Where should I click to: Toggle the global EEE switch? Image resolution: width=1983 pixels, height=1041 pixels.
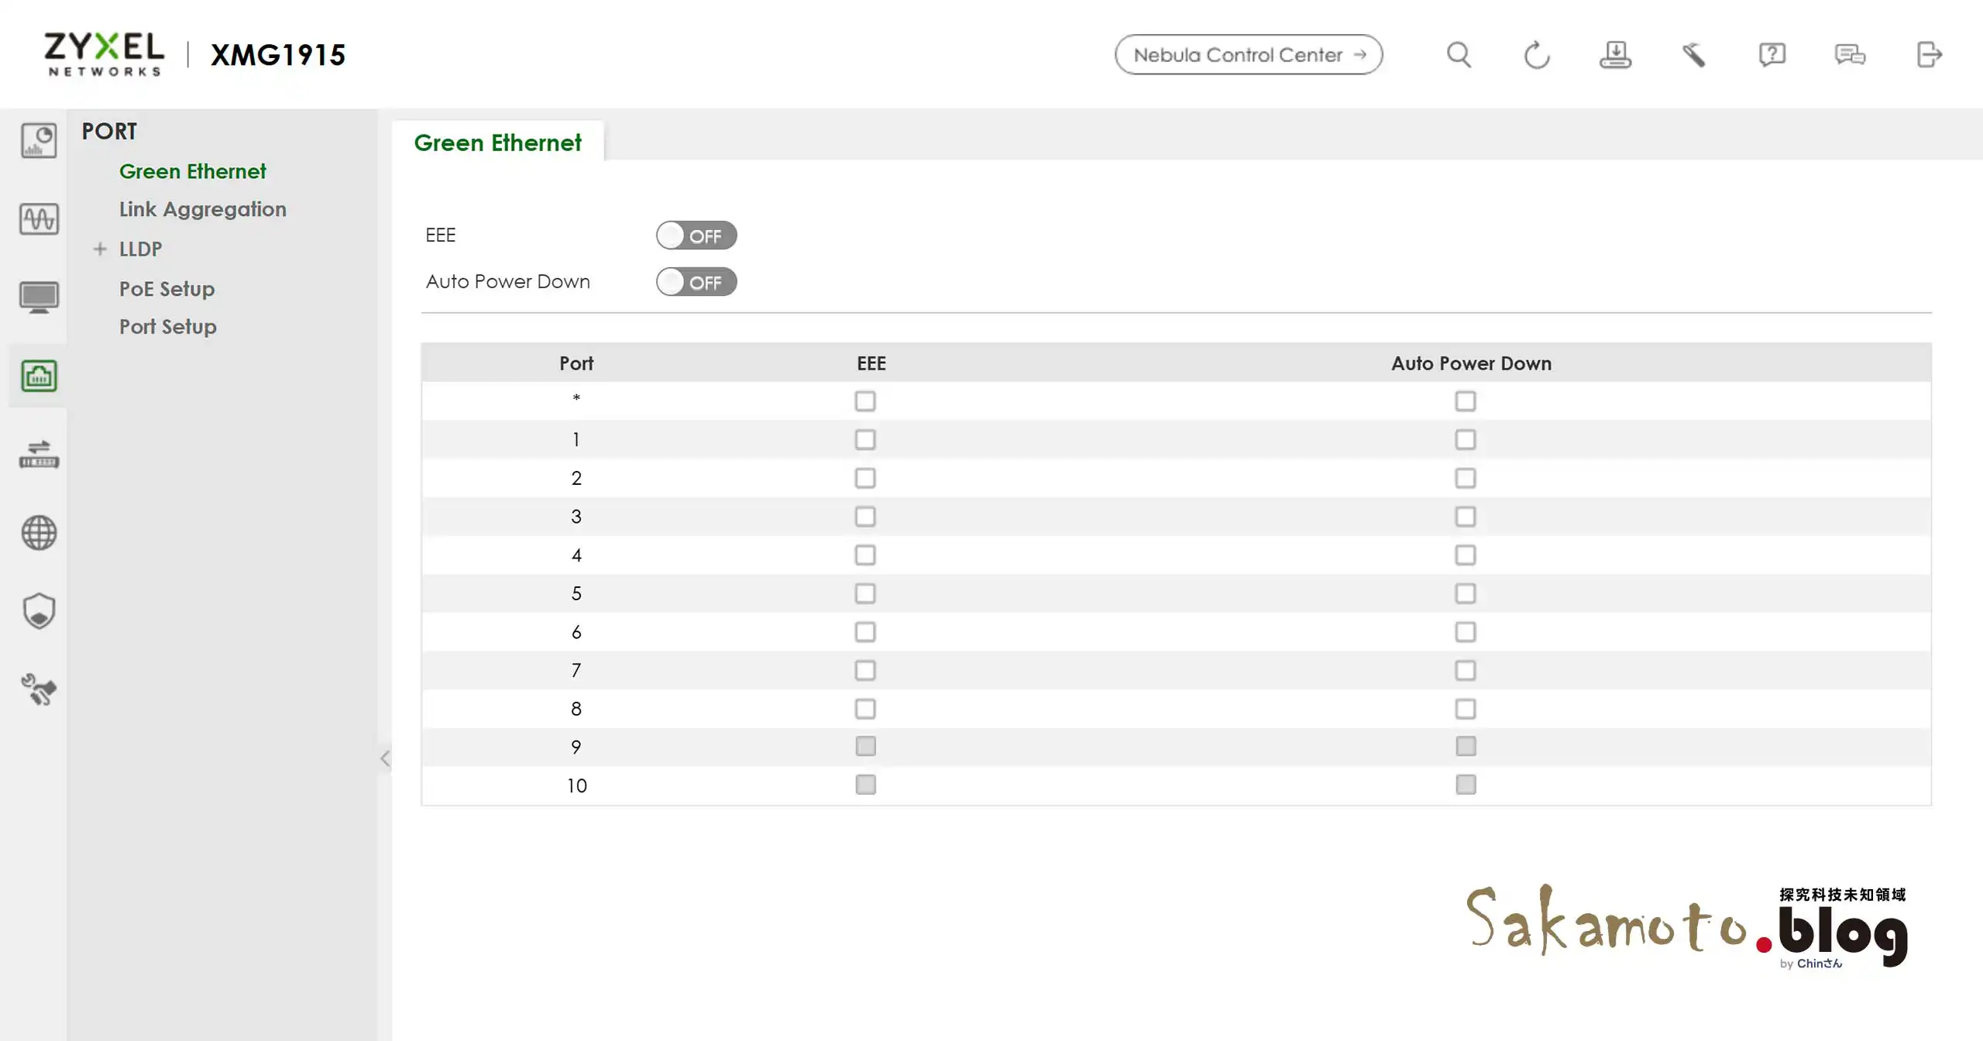point(696,235)
